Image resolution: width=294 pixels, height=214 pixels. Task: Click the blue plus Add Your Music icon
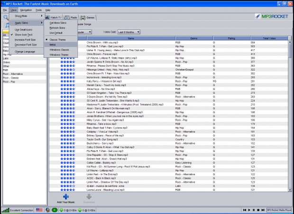[66, 196]
